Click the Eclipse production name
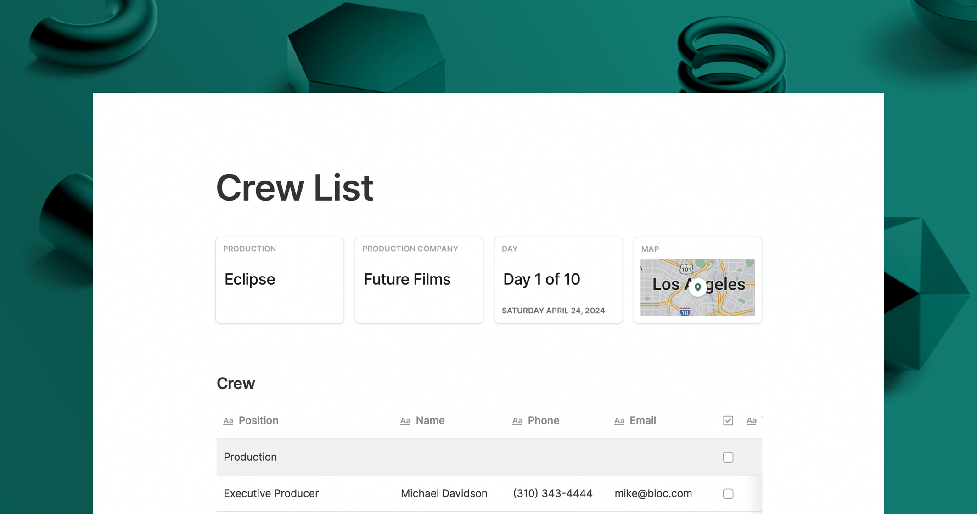The height and width of the screenshot is (514, 977). 249,279
